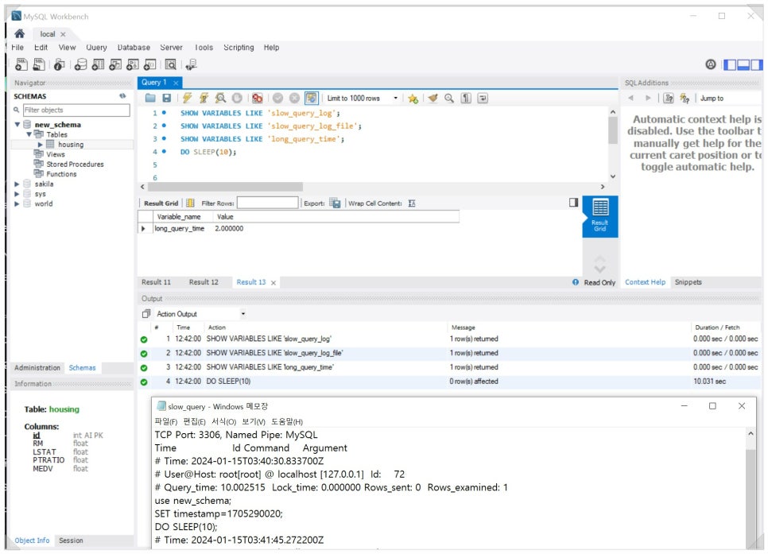Collapse the new_schema tree node
The height and width of the screenshot is (554, 768).
[x=17, y=125]
